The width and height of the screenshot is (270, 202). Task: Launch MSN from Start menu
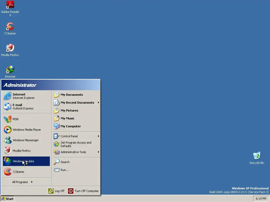(26, 119)
